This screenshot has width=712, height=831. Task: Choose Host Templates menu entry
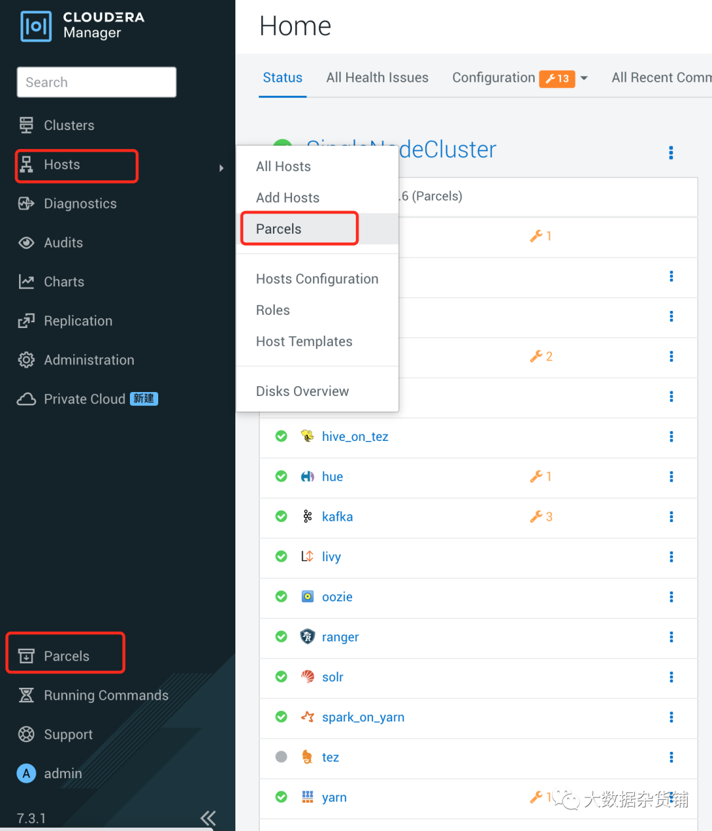click(304, 341)
